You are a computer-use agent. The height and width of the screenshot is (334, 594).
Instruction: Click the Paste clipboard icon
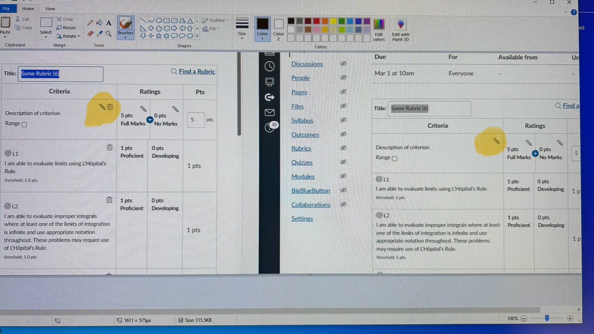[5, 22]
